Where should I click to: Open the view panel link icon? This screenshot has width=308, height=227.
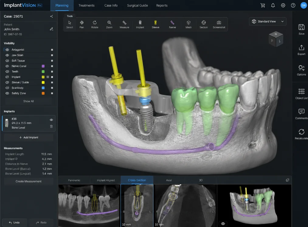coord(287,180)
